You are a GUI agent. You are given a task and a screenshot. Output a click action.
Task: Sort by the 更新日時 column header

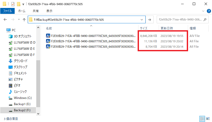click(x=167, y=28)
